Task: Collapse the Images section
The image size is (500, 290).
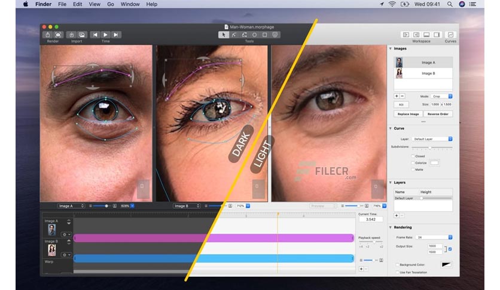Action: coord(391,49)
